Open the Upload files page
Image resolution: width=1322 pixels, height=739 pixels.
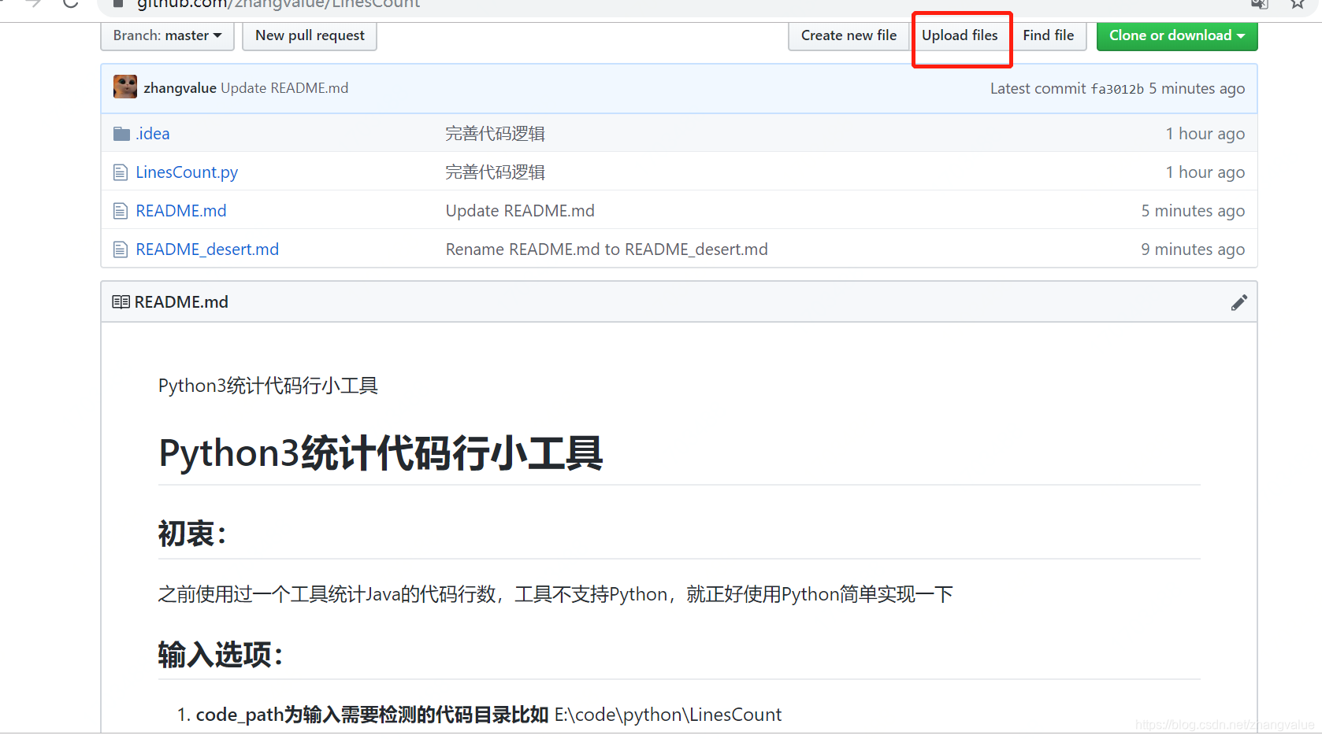[960, 35]
